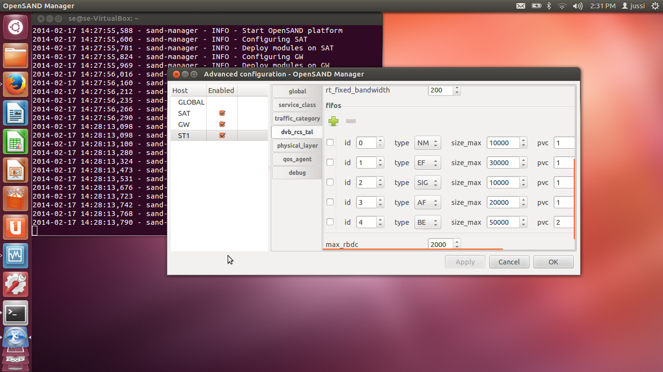Switch to the physical_layer tab
The image size is (663, 372).
tap(297, 145)
